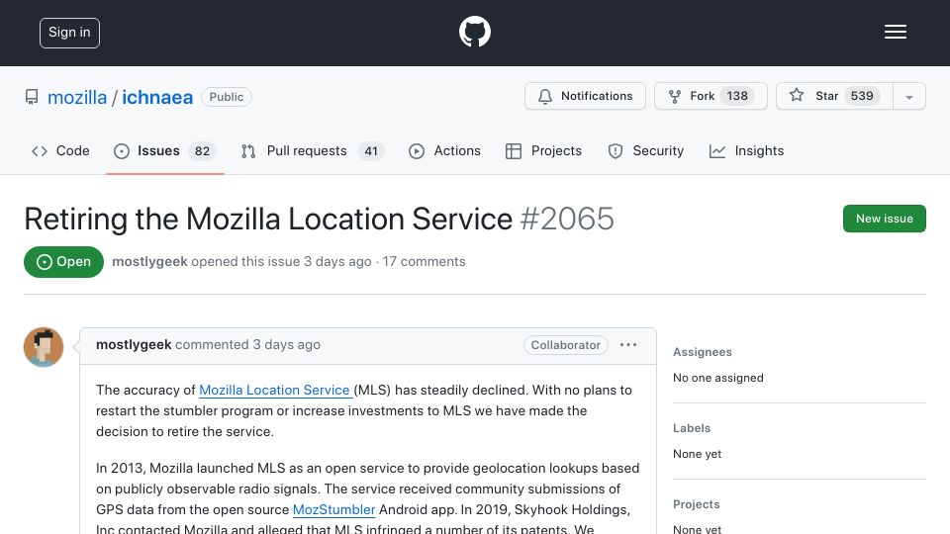This screenshot has width=950, height=534.
Task: Click the fork count 138
Action: [737, 96]
